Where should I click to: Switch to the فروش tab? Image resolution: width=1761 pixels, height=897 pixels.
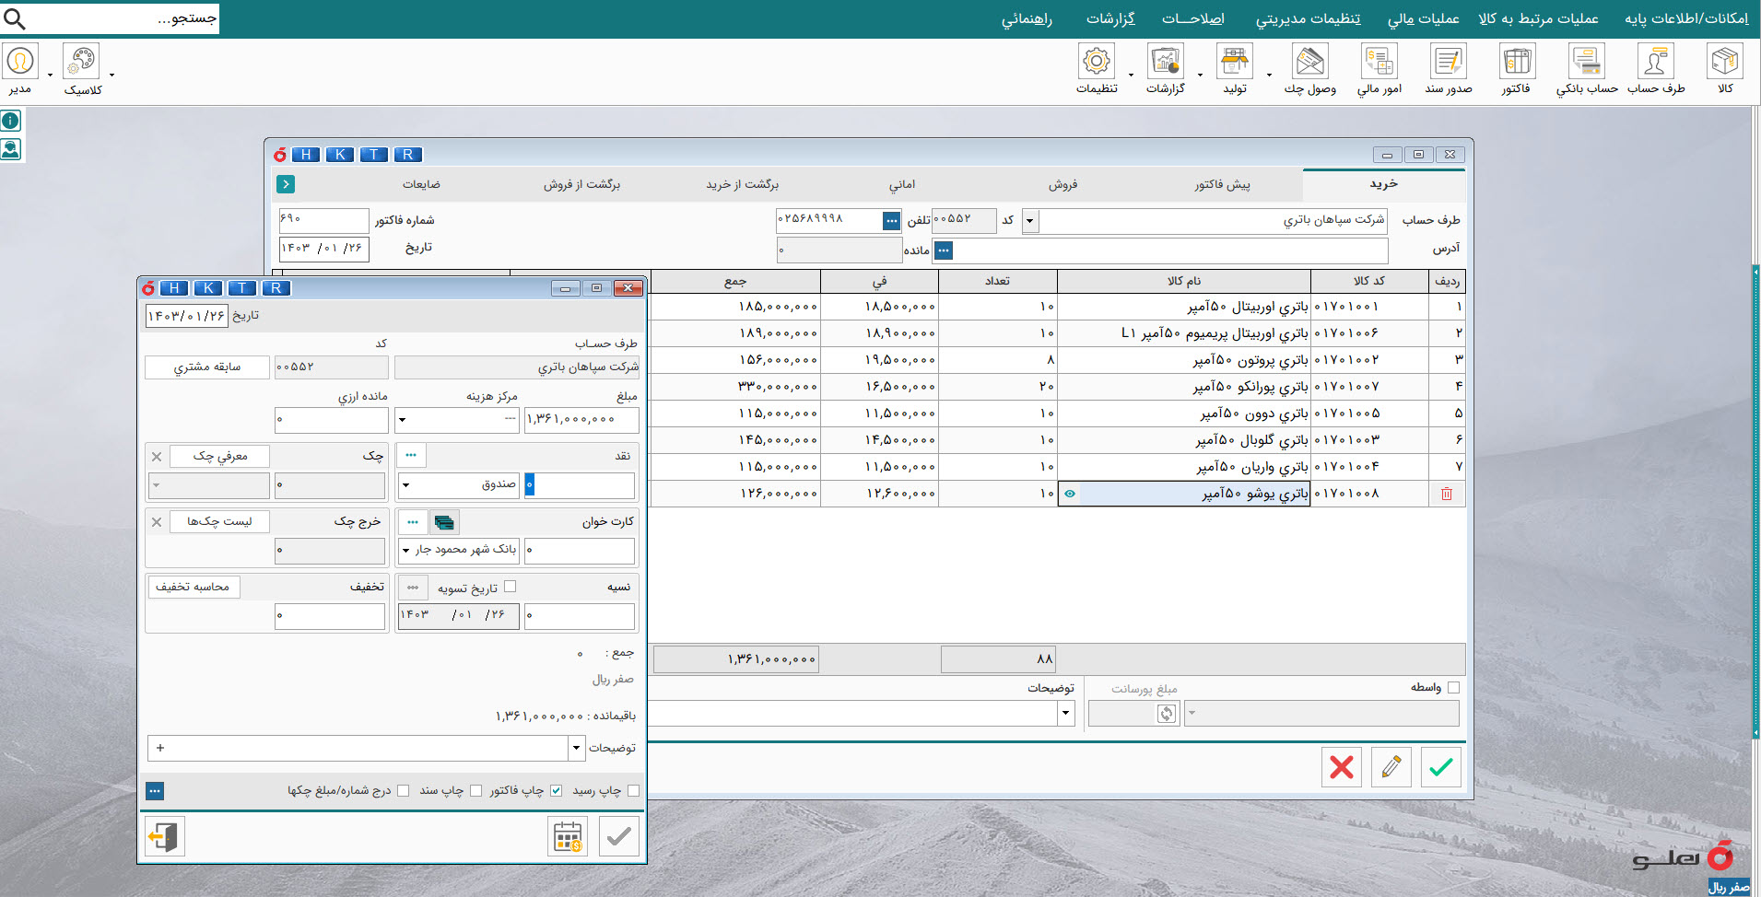(x=1062, y=184)
